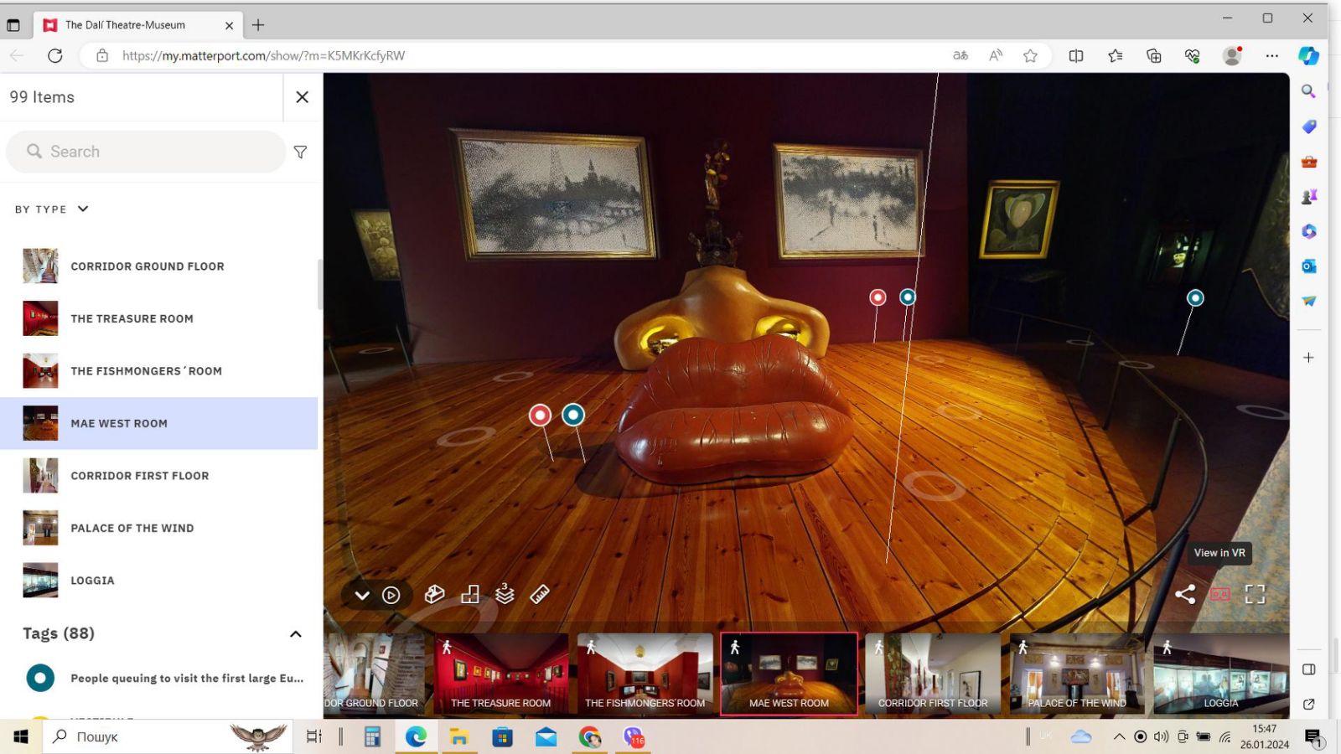The image size is (1341, 754).
Task: Jump to LOGGIA reel thumbnail
Action: pyautogui.click(x=1220, y=674)
